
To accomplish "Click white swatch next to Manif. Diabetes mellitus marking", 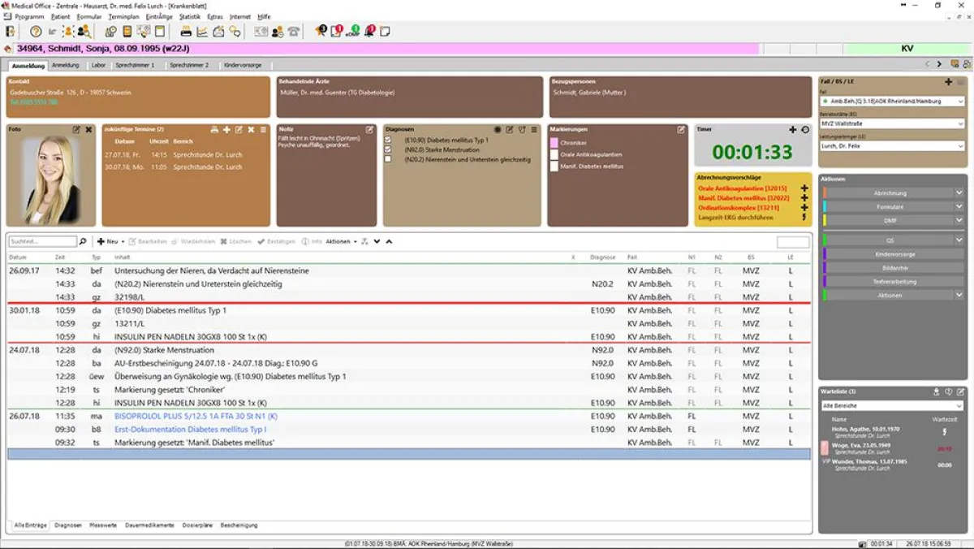I will pyautogui.click(x=554, y=166).
